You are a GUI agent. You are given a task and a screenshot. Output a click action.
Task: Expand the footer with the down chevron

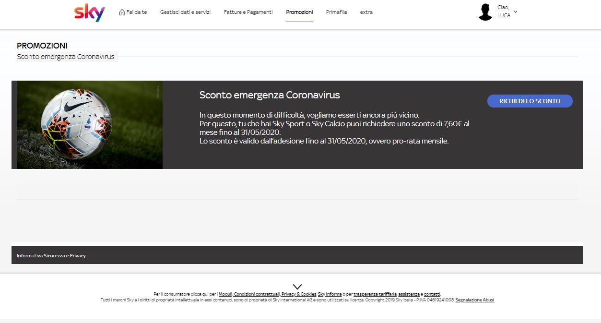pos(297,287)
